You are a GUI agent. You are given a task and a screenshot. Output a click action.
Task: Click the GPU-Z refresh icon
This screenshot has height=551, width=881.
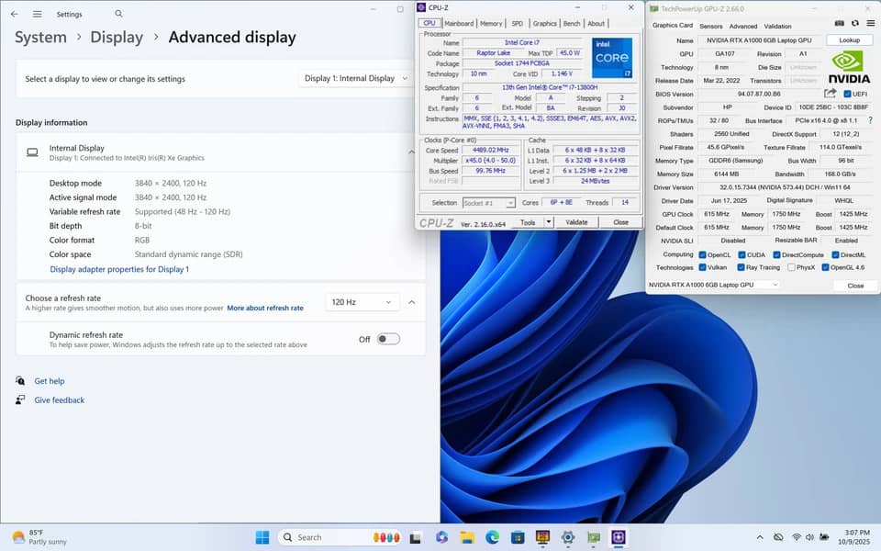(x=854, y=24)
